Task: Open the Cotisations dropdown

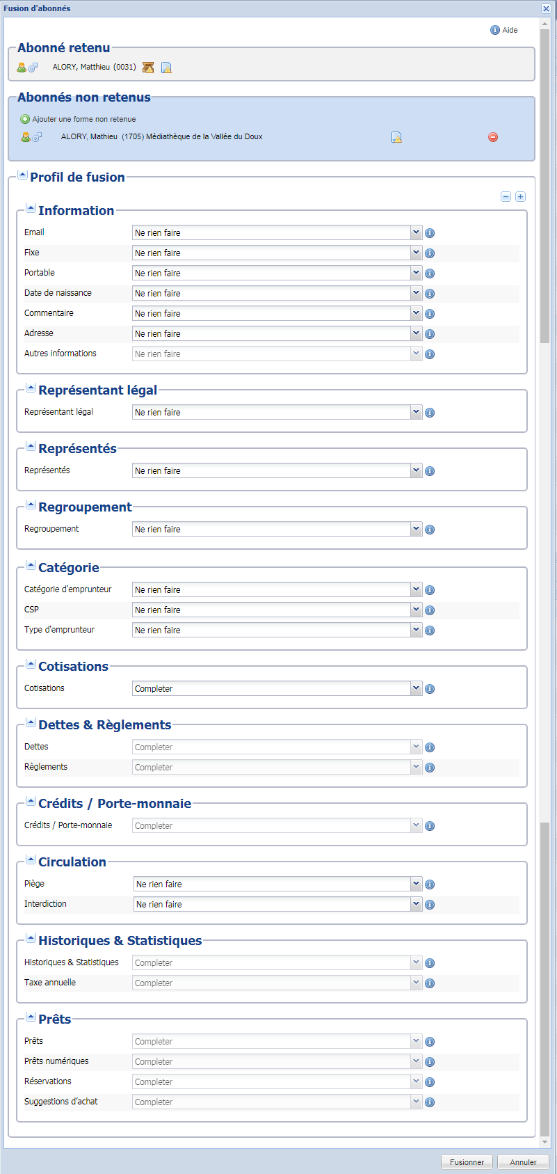Action: 416,688
